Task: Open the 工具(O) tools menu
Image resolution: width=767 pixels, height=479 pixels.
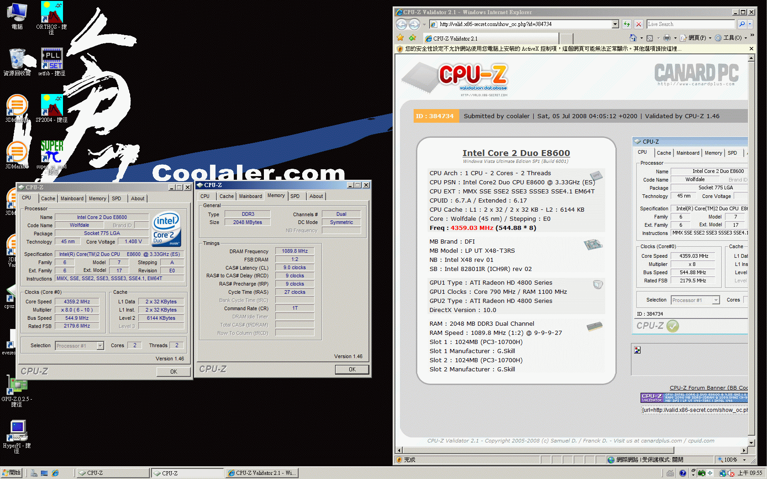Action: 731,38
